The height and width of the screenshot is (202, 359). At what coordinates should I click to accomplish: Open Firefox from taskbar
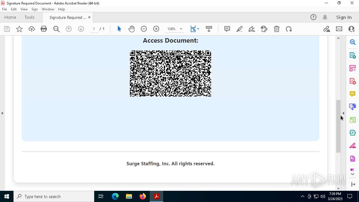coord(143,196)
